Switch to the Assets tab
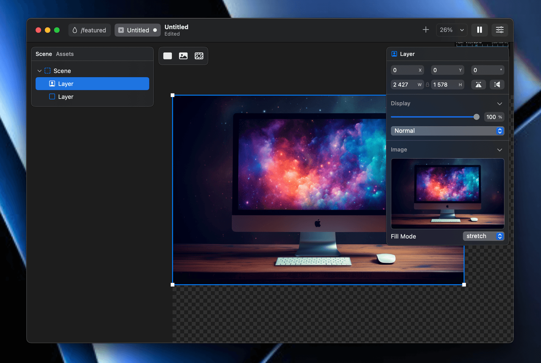This screenshot has height=363, width=541. click(65, 54)
